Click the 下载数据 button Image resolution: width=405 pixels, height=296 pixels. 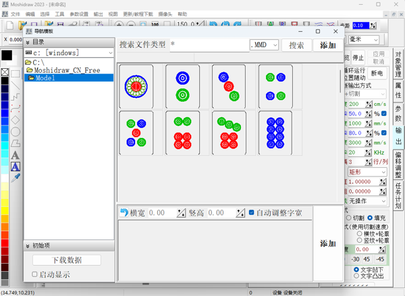pyautogui.click(x=67, y=260)
